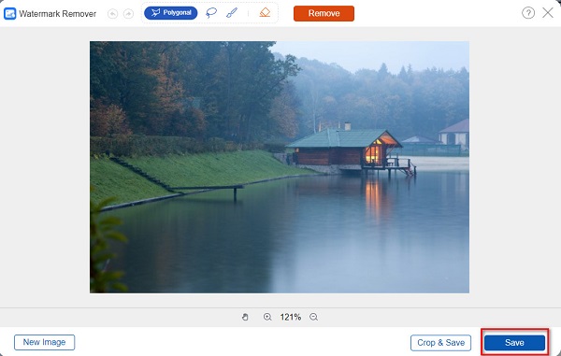The height and width of the screenshot is (356, 561).
Task: Select the Lasso selection tool
Action: pos(211,13)
